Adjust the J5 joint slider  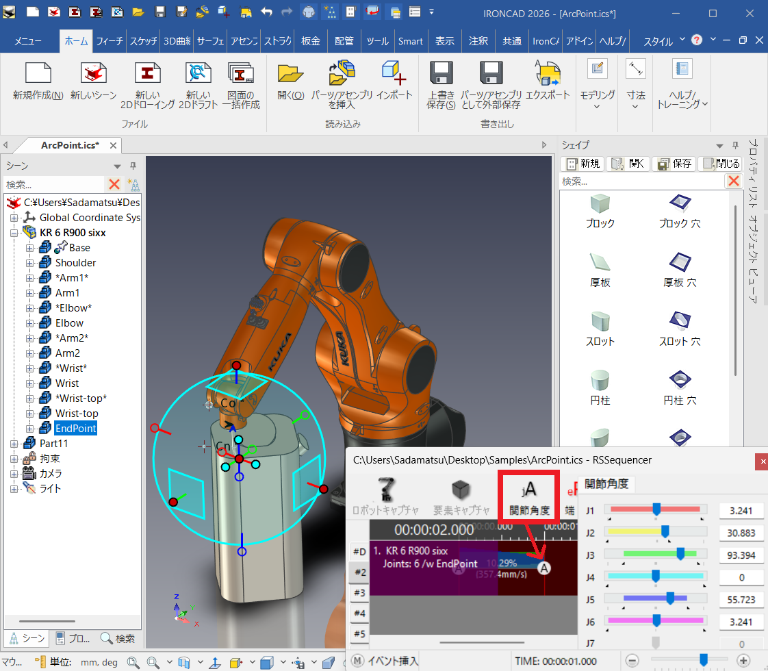click(x=670, y=598)
